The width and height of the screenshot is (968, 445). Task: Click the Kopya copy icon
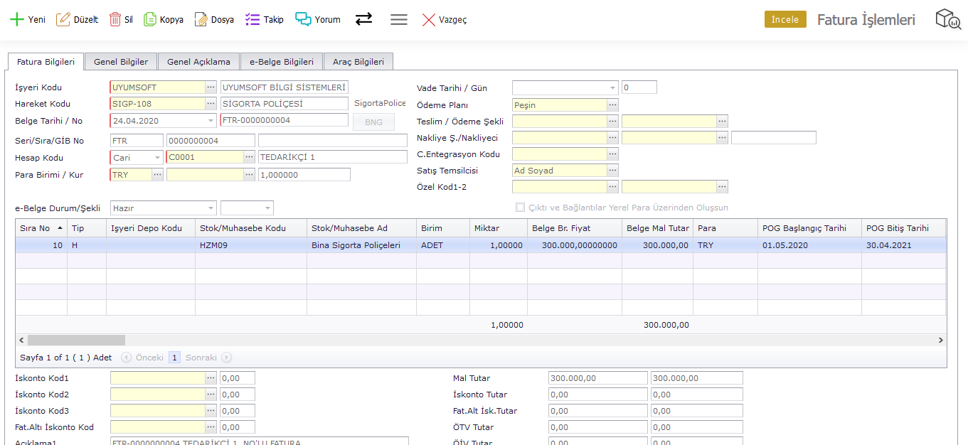[150, 19]
